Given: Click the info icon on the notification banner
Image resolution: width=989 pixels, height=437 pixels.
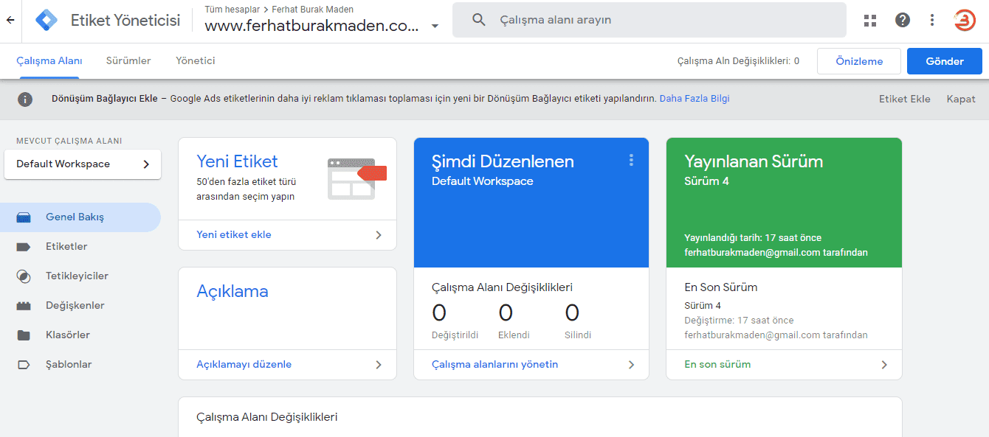Looking at the screenshot, I should (x=25, y=99).
